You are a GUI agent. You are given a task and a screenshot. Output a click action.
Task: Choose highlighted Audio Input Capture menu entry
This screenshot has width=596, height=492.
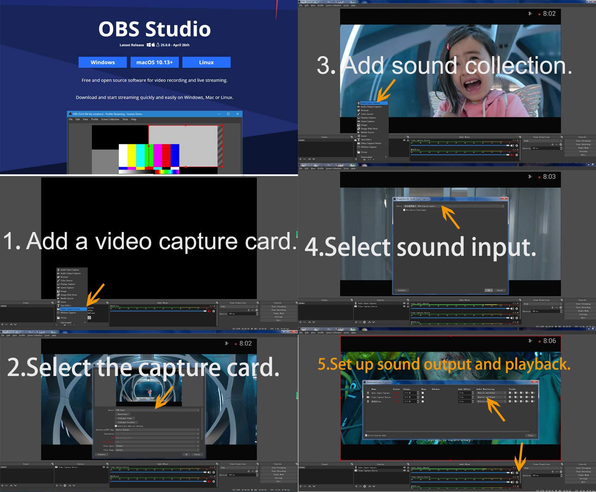click(x=372, y=103)
